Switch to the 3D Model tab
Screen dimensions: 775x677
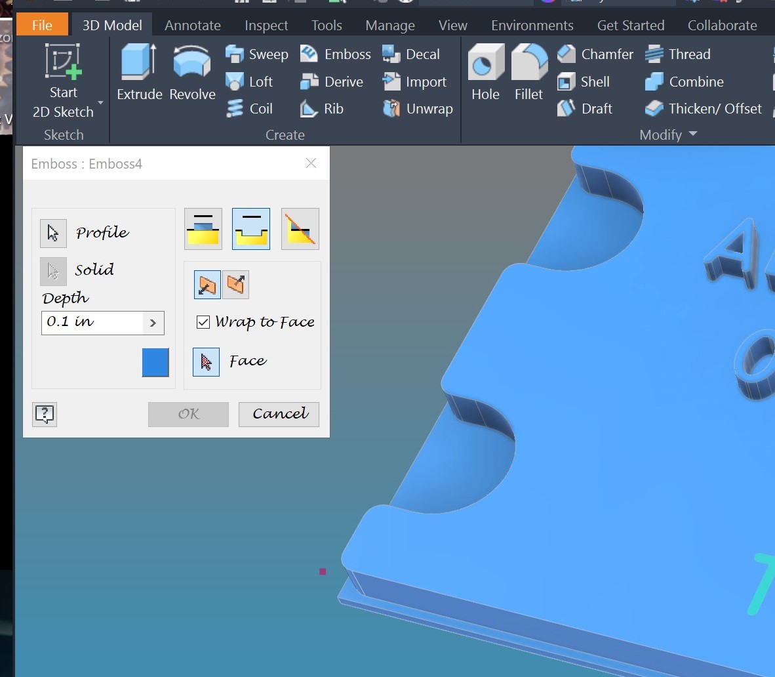(112, 25)
